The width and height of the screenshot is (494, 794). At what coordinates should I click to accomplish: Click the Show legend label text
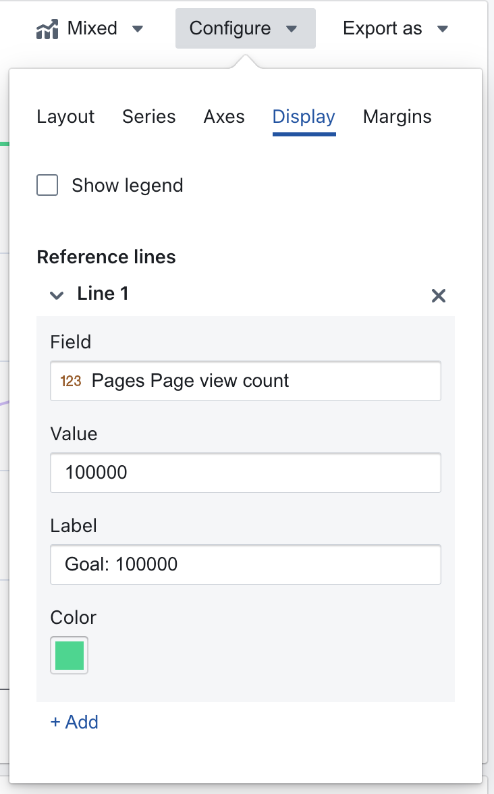click(x=128, y=185)
